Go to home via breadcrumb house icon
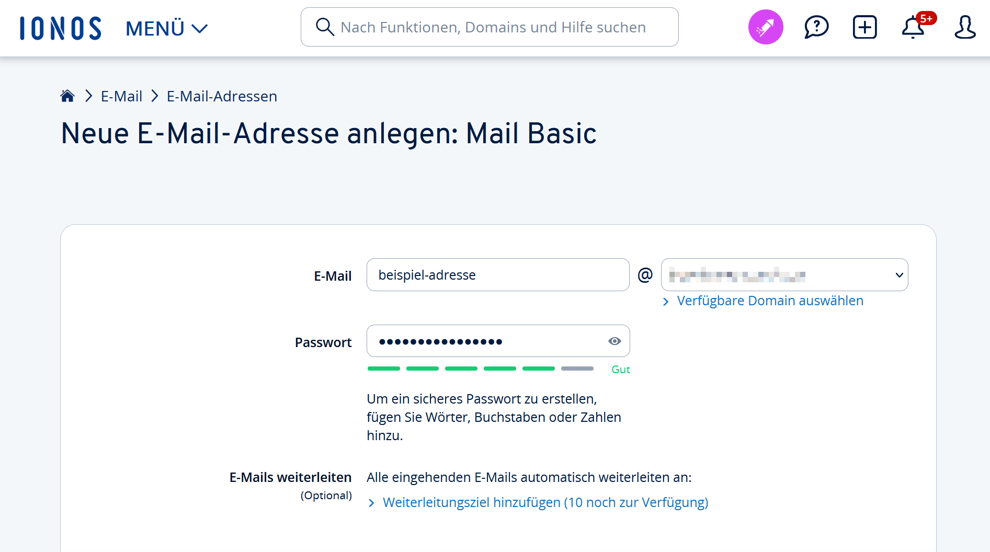This screenshot has height=552, width=990. point(67,96)
